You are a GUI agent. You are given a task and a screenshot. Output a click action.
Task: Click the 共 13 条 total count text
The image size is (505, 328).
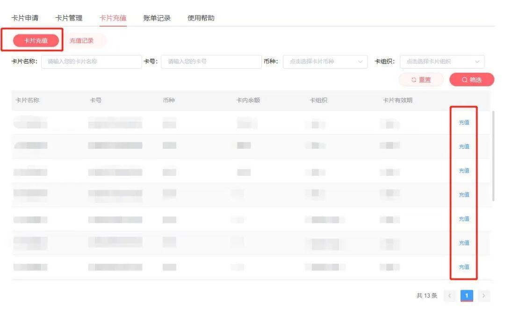[x=427, y=295]
